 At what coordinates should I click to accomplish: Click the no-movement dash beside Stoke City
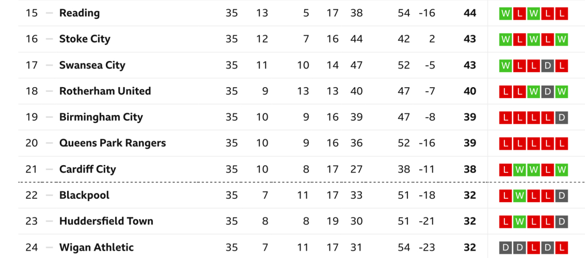click(x=49, y=39)
